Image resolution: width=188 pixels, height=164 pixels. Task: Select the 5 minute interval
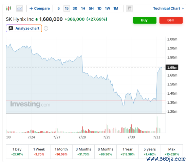[58, 9]
